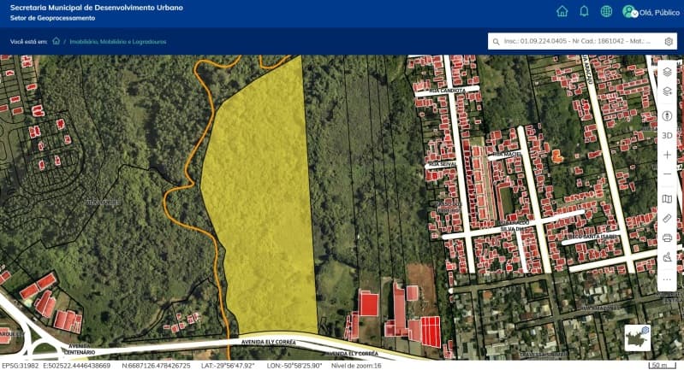Click 'AVENIDA ELY CORRÊA' label beneath yellow parcel
This screenshot has height=370, width=684.
tap(268, 342)
